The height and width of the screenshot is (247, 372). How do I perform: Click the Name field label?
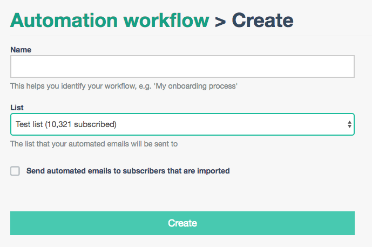coord(21,50)
